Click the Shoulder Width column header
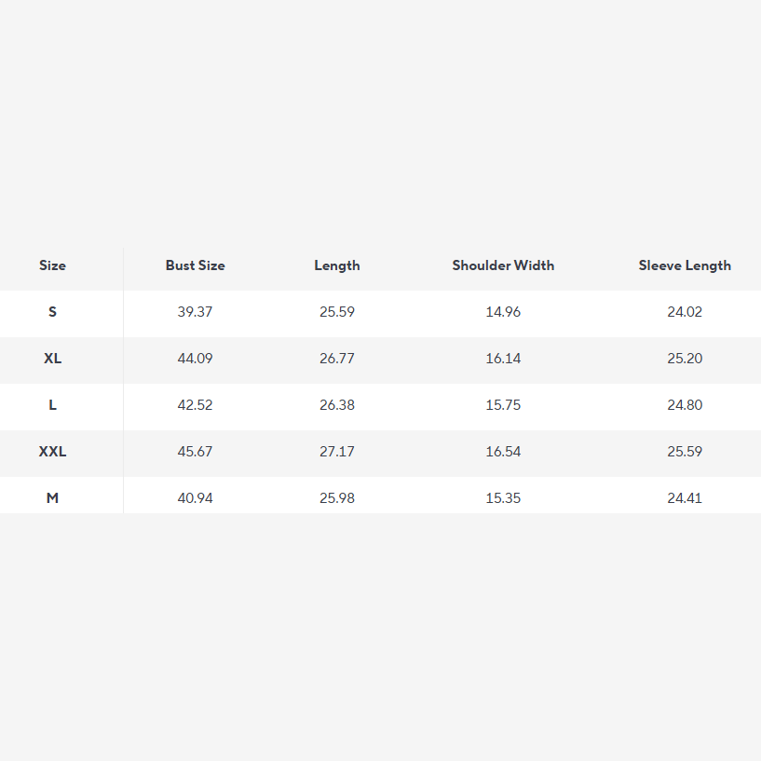The height and width of the screenshot is (761, 761). coord(503,265)
